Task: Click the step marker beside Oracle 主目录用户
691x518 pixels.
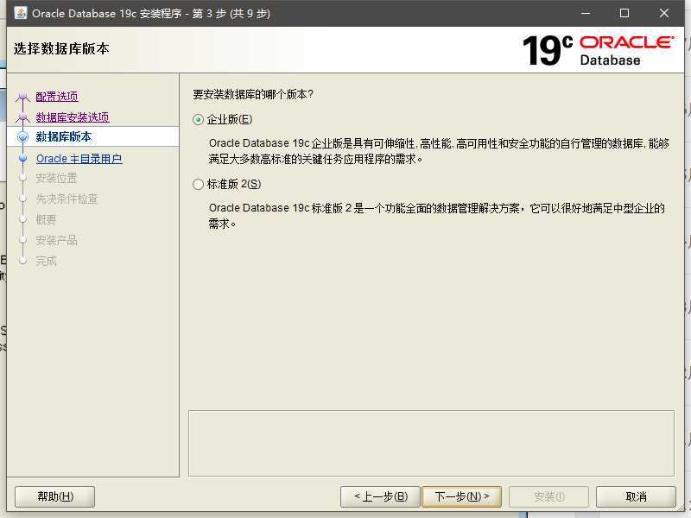Action: (23, 158)
